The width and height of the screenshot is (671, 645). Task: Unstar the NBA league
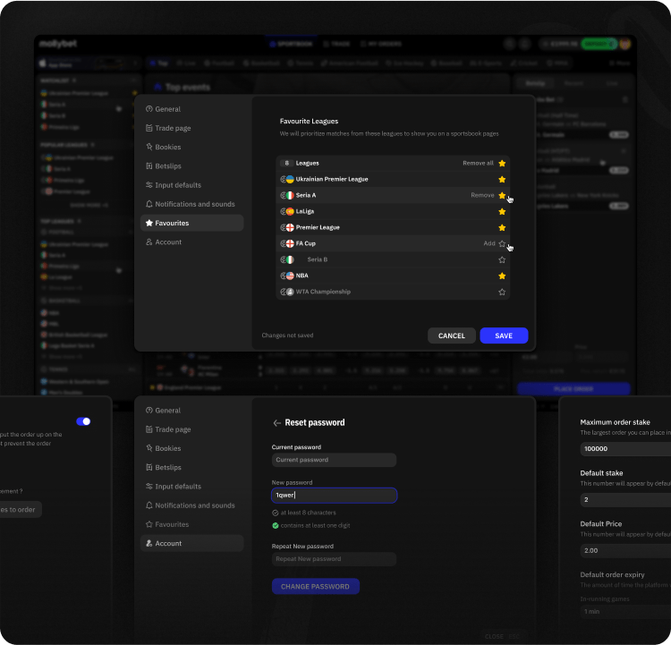click(x=502, y=276)
